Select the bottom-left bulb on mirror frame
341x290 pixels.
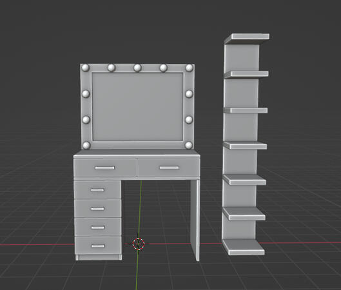point(86,145)
